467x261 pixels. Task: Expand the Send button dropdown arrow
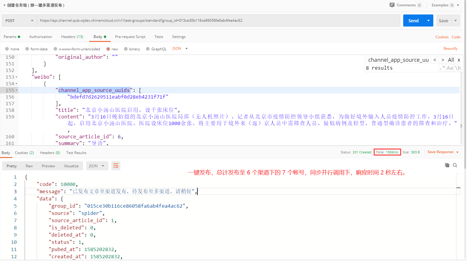(428, 20)
